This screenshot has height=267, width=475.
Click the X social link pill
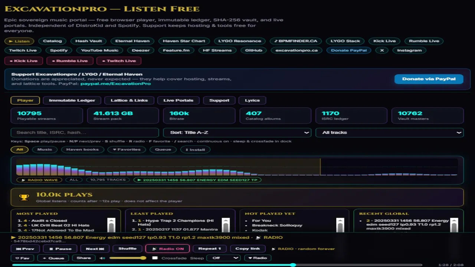click(x=381, y=50)
